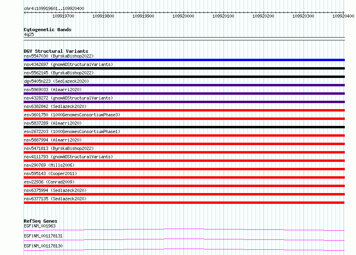Click the red bar under nsv6382842
Image resolution: width=356 pixels, height=255 pixels.
click(184, 110)
